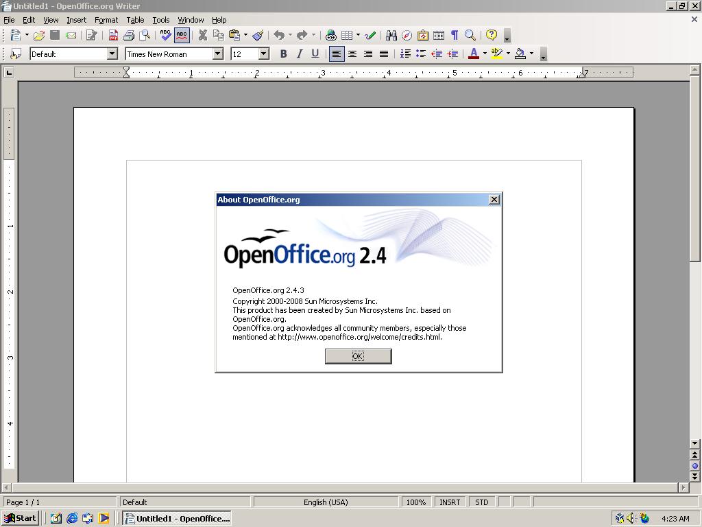Viewport: 702px width, 527px height.
Task: Open the Times New Roman font dropdown
Action: 218,54
